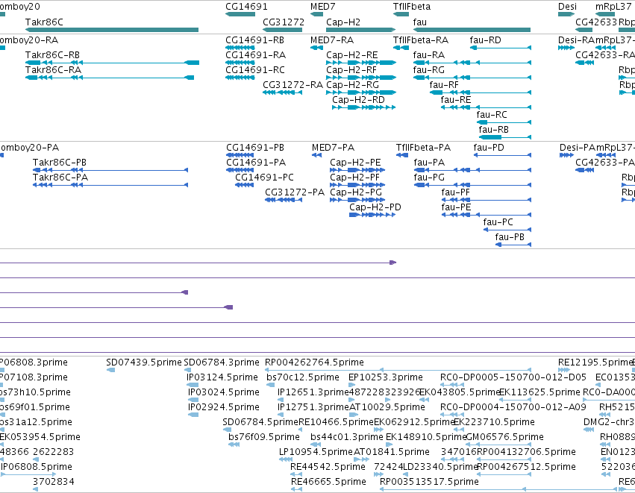This screenshot has width=635, height=493.
Task: Select protein CG14691-PC label
Action: pos(264,178)
